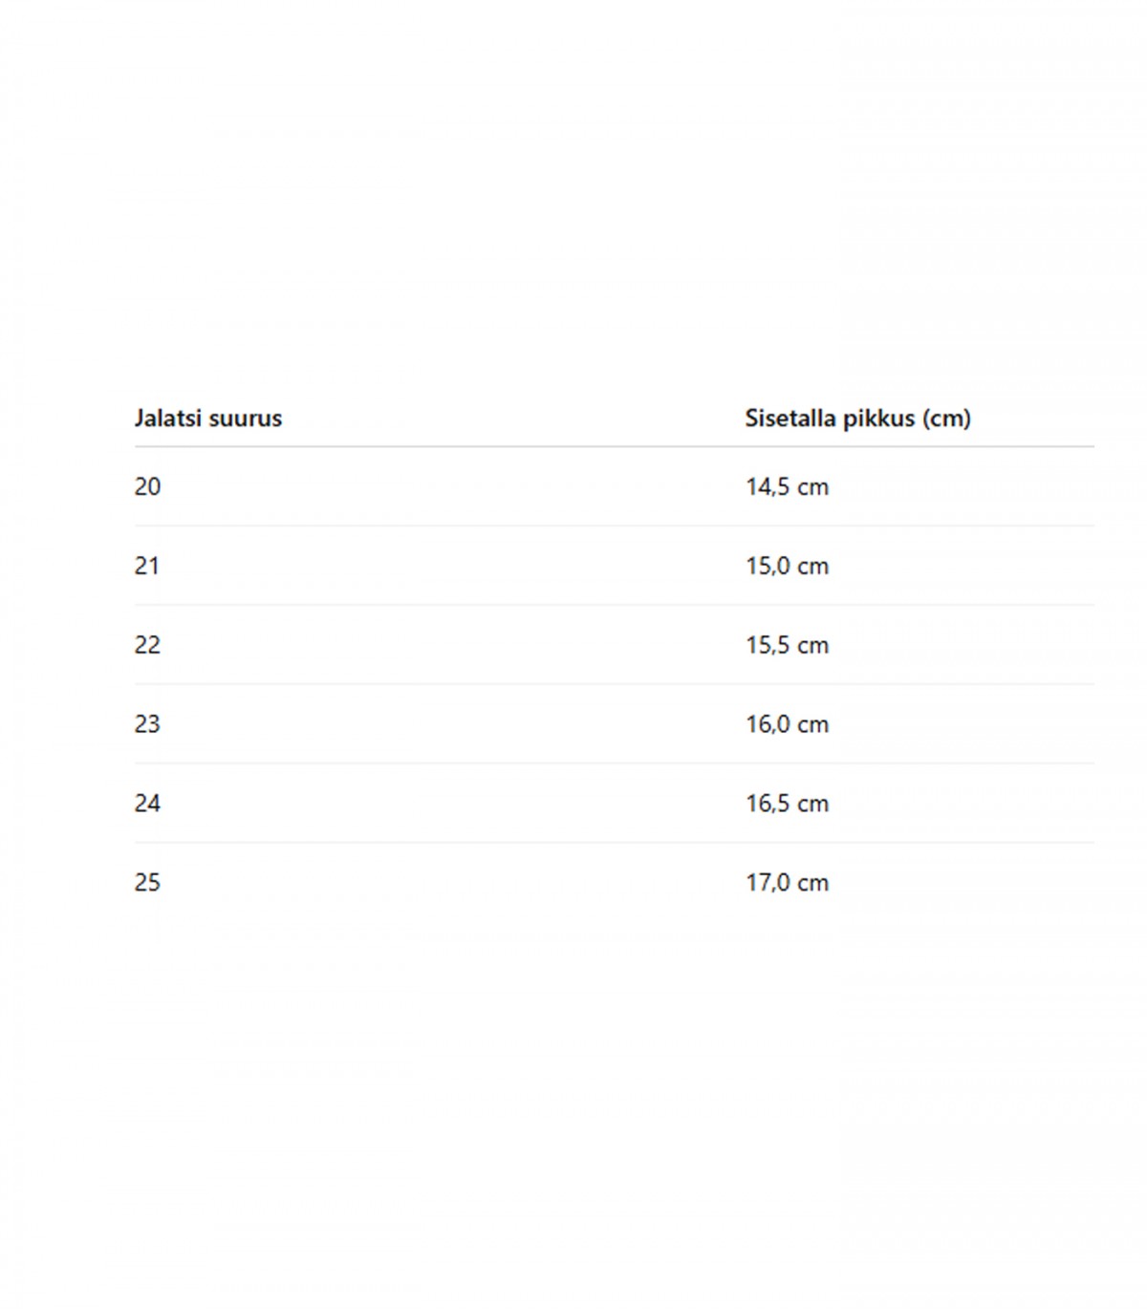Click the 14,5 cm insole length
The width and height of the screenshot is (1147, 1311).
pyautogui.click(x=787, y=487)
